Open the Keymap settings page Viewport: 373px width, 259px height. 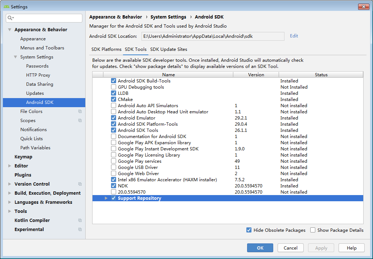(x=23, y=157)
